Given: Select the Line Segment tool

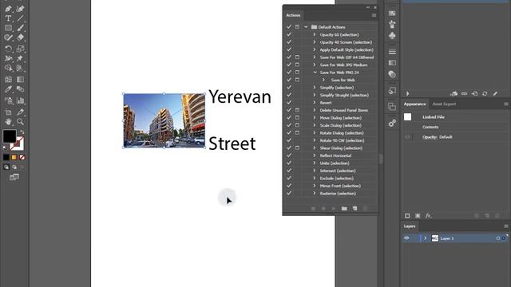Looking at the screenshot, I should (20, 18).
